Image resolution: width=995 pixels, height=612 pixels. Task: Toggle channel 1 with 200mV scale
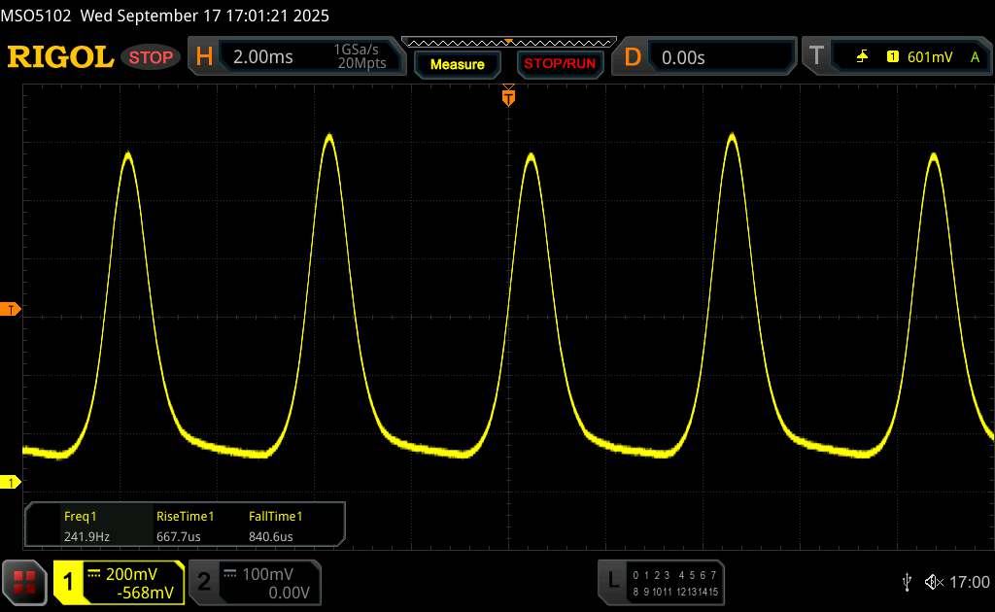[119, 581]
